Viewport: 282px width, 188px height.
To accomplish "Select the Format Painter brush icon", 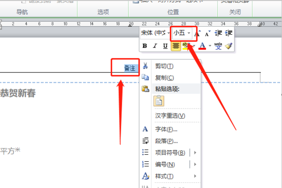I will pyautogui.click(x=228, y=46).
